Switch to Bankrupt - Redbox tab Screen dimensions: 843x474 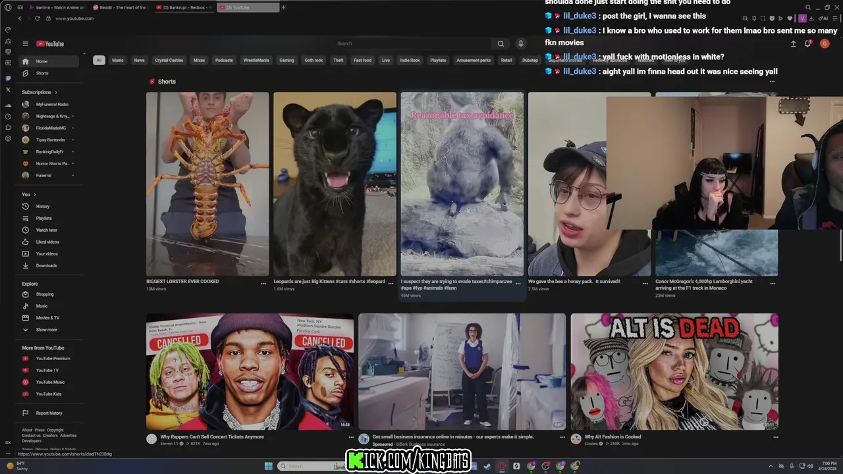tap(183, 7)
